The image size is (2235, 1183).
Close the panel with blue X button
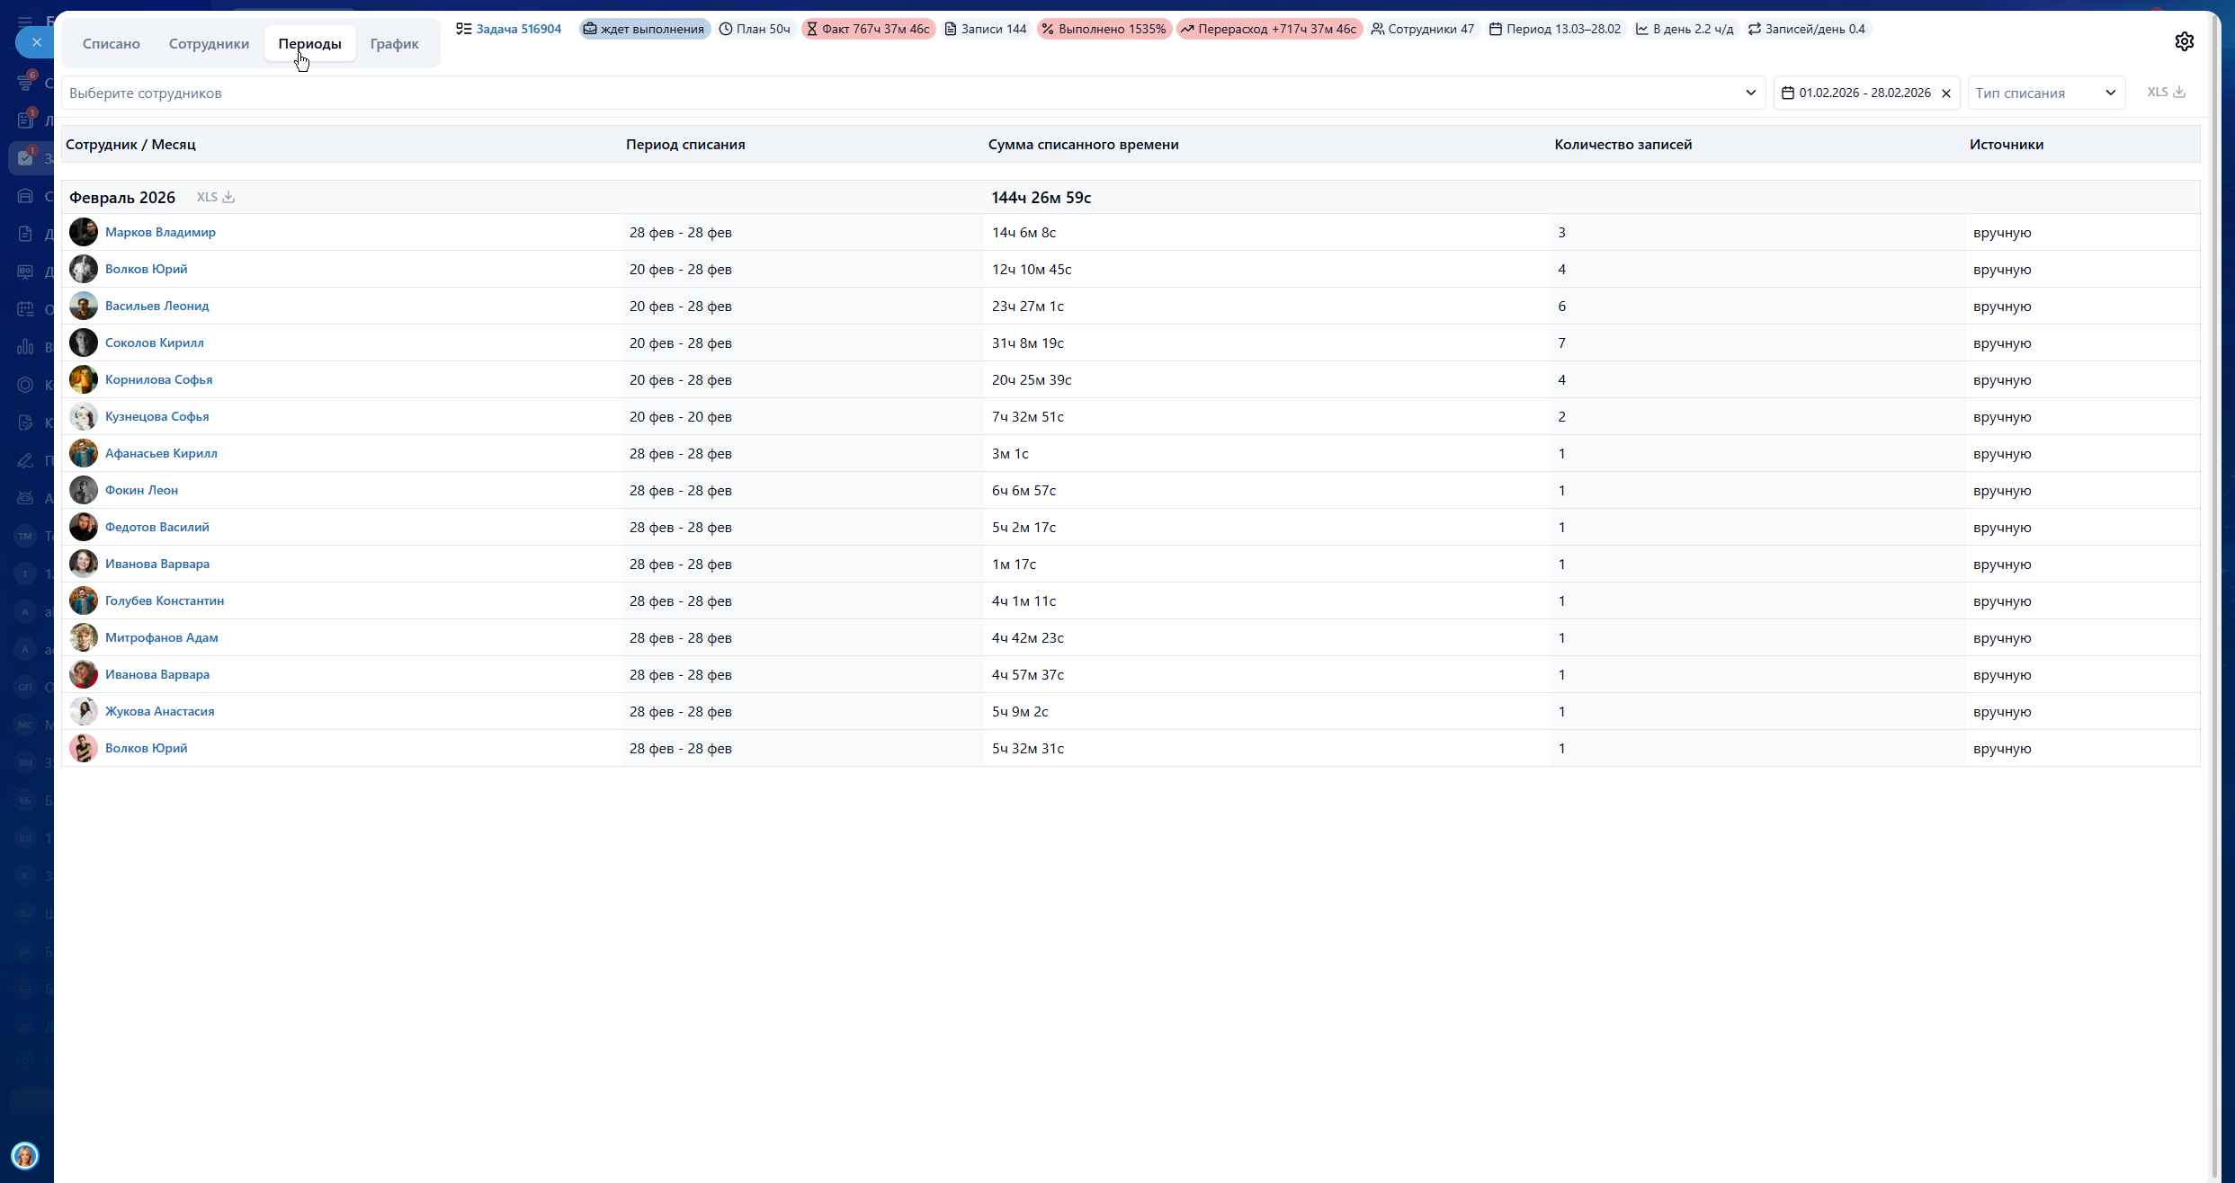click(x=36, y=42)
